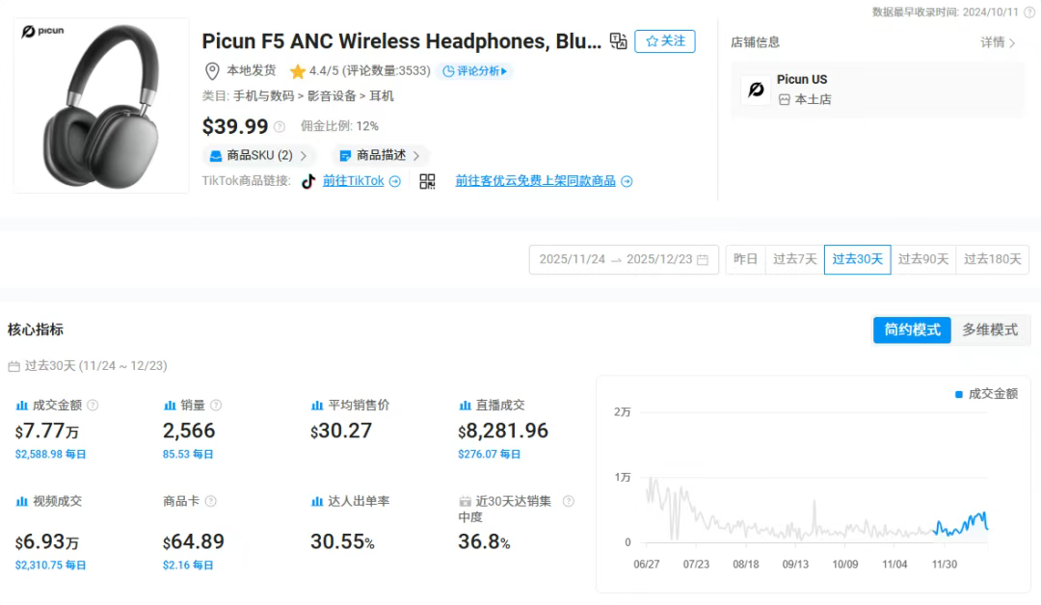Click the 关注 follow button
The width and height of the screenshot is (1041, 605).
tap(665, 41)
